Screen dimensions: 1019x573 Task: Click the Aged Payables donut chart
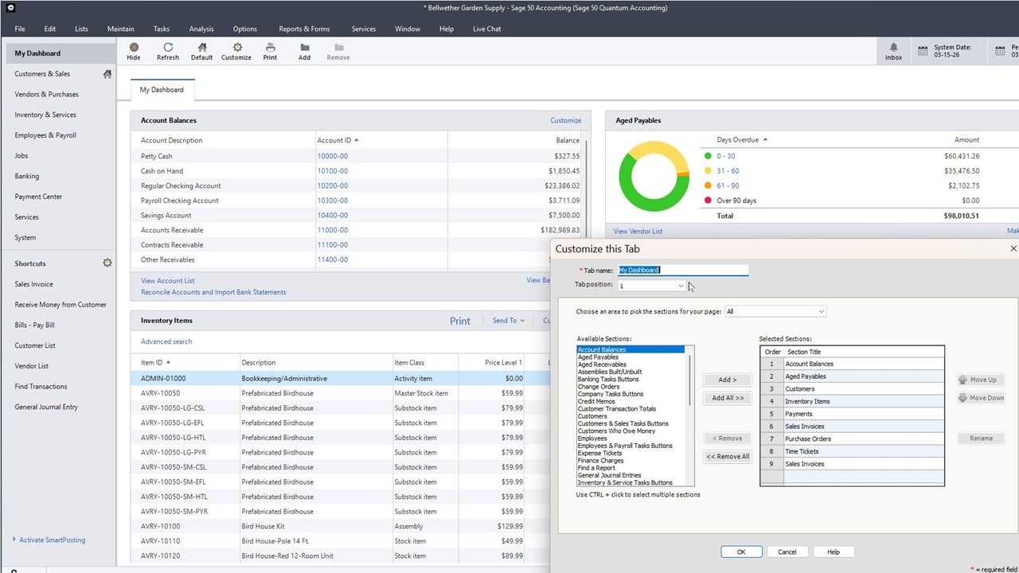click(654, 177)
